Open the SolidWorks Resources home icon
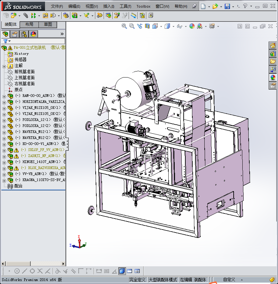This screenshot has height=284, width=278. point(273,46)
